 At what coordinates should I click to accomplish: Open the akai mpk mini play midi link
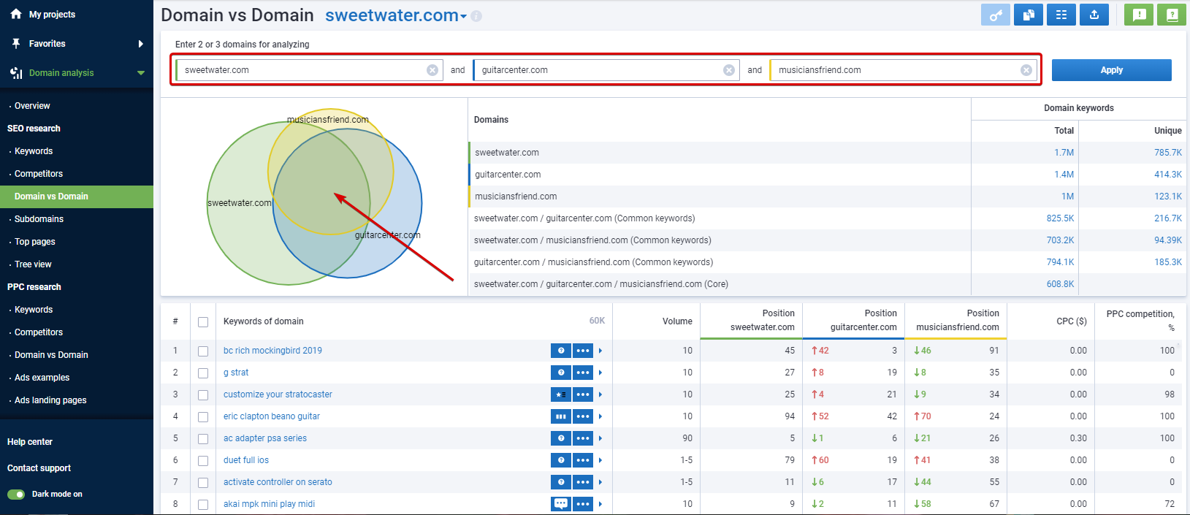[269, 504]
